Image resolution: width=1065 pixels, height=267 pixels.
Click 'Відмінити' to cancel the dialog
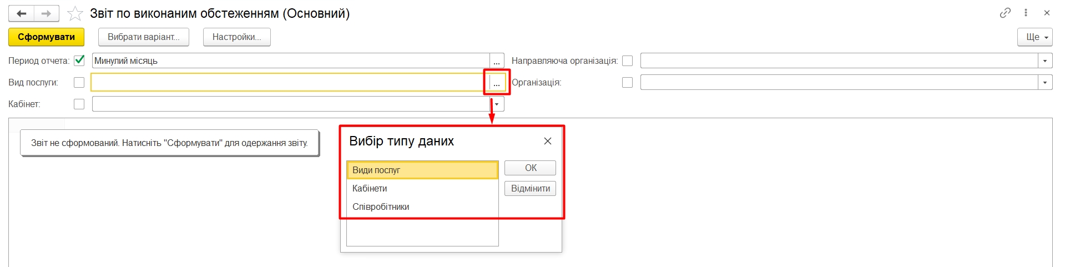pos(530,189)
